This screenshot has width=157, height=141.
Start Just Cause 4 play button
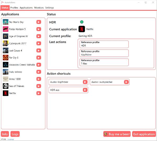click(x=39, y=50)
